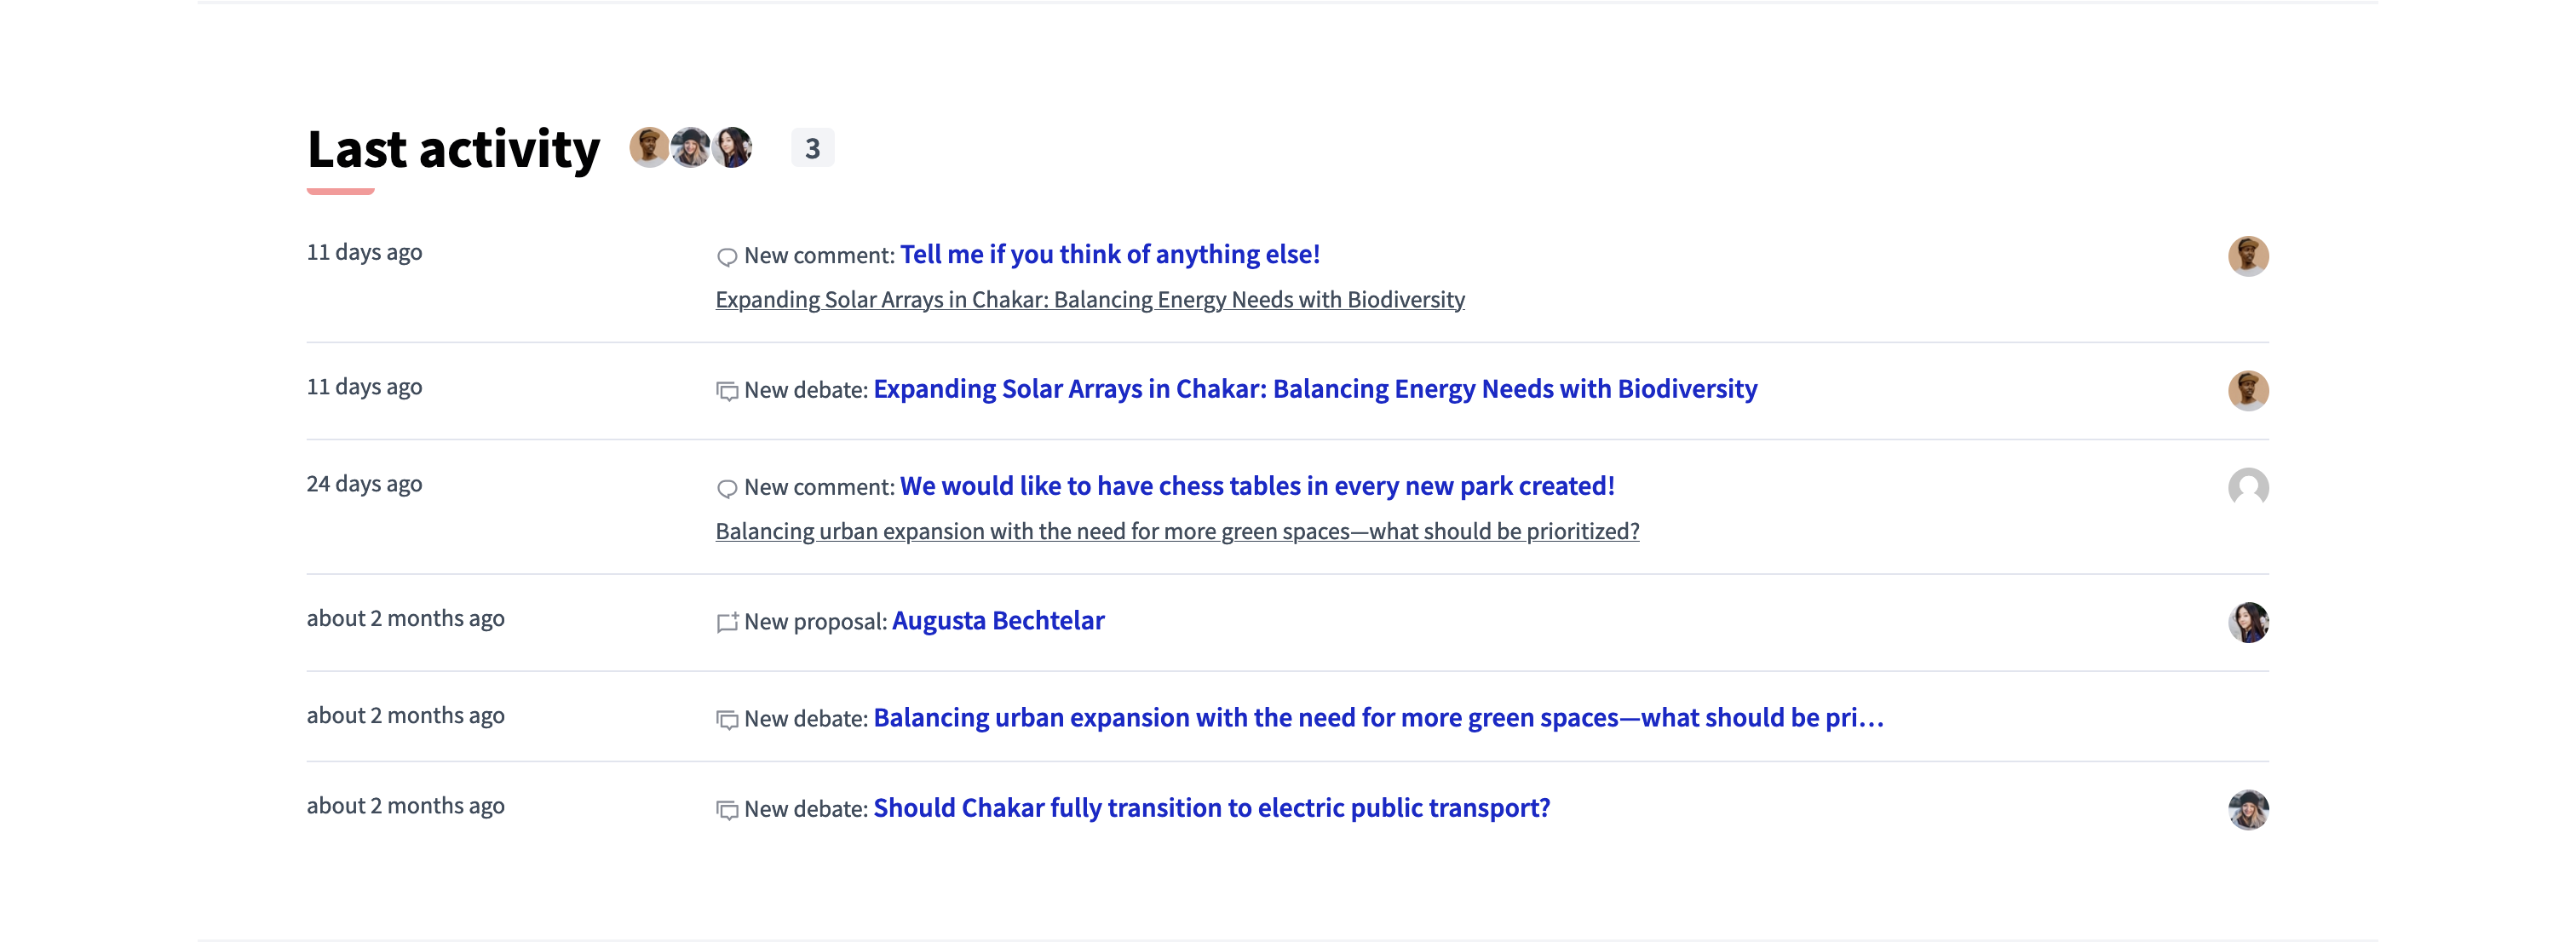
Task: Open the underlined Solar Arrays link under the first comment
Action: [1089, 299]
